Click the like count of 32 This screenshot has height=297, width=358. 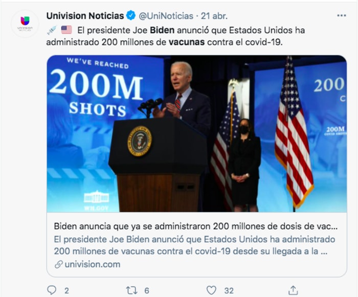click(229, 290)
